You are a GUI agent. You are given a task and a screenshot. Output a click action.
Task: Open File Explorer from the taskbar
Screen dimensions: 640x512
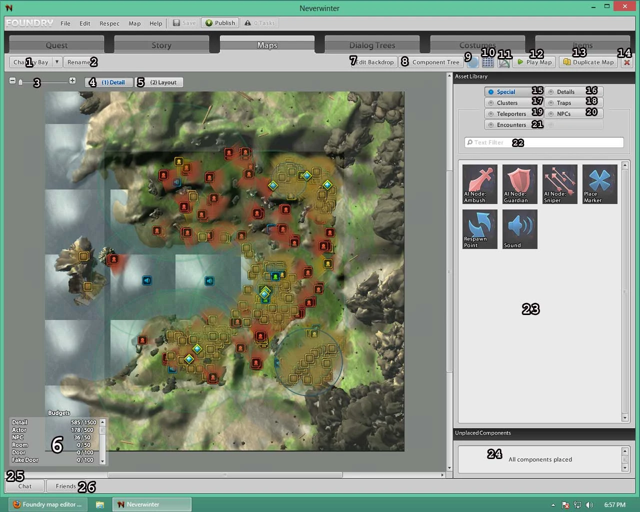(100, 504)
